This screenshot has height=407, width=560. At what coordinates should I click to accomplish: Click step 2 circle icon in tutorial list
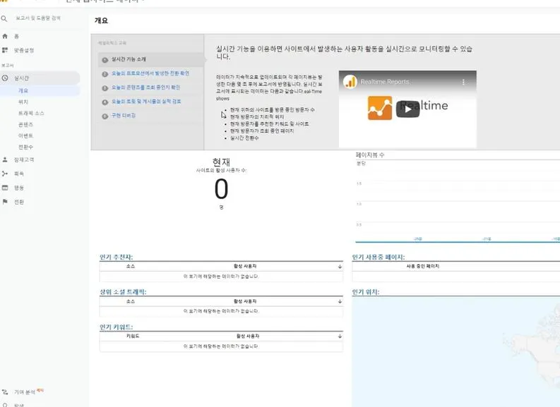(x=105, y=74)
